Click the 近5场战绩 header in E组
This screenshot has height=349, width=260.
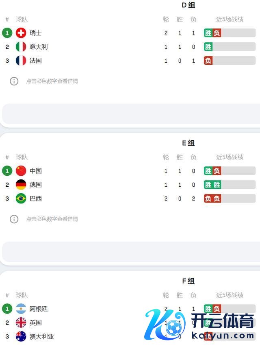(x=230, y=157)
